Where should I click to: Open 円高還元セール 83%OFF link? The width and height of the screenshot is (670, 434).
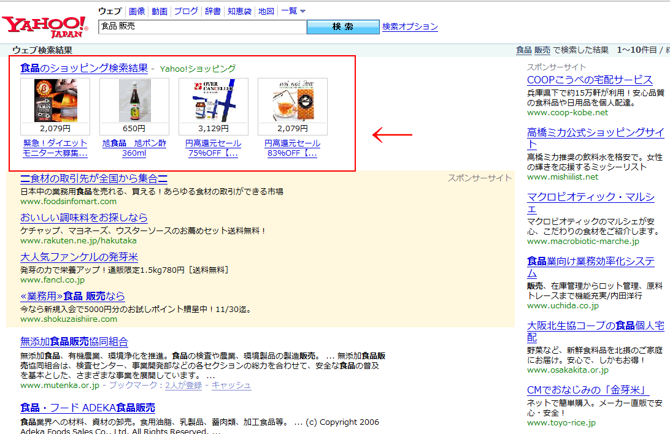tap(292, 148)
